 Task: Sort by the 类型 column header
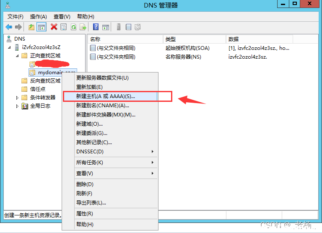[x=195, y=39]
